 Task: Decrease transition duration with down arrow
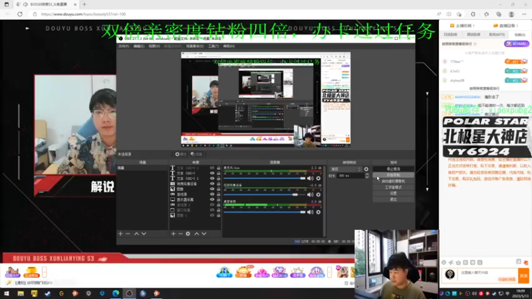pos(367,177)
